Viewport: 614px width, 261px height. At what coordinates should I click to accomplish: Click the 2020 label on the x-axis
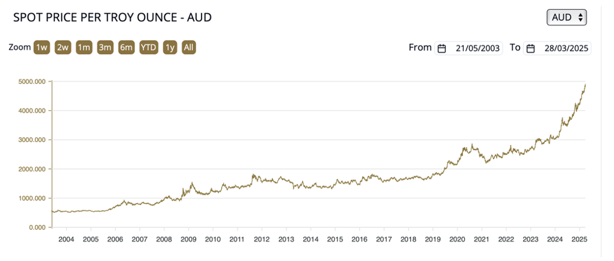tap(457, 239)
